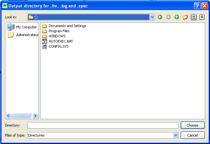
Task: Select the Documents and Settings folder
Action: click(x=67, y=26)
